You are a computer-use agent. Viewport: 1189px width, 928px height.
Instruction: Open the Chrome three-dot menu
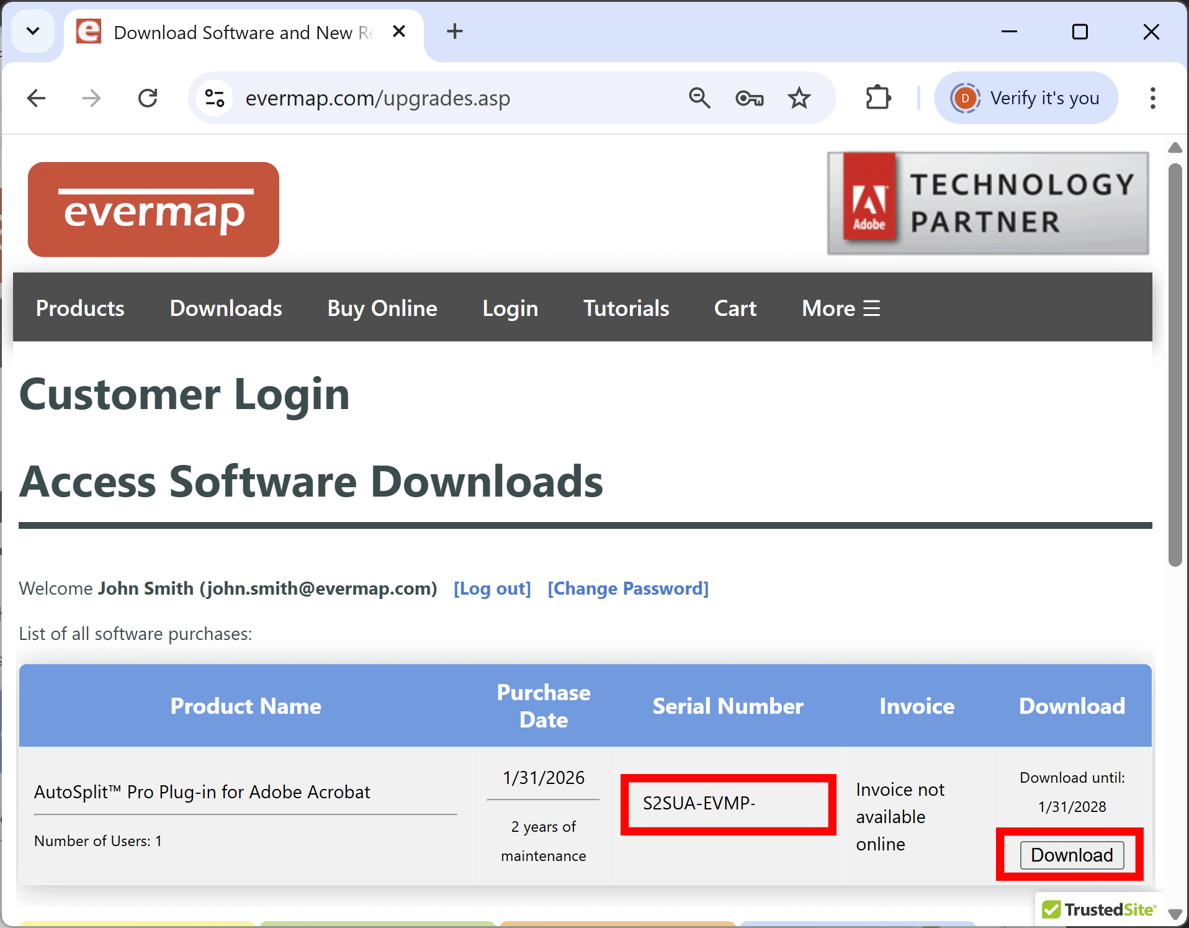click(1152, 98)
